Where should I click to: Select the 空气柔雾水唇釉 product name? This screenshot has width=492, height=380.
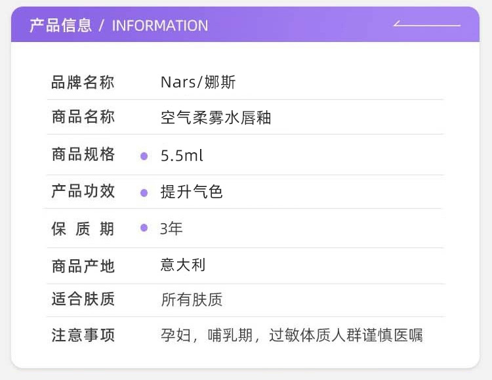[x=216, y=118]
